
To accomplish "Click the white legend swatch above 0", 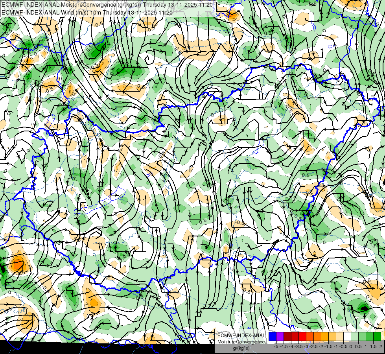I will tap(347, 336).
